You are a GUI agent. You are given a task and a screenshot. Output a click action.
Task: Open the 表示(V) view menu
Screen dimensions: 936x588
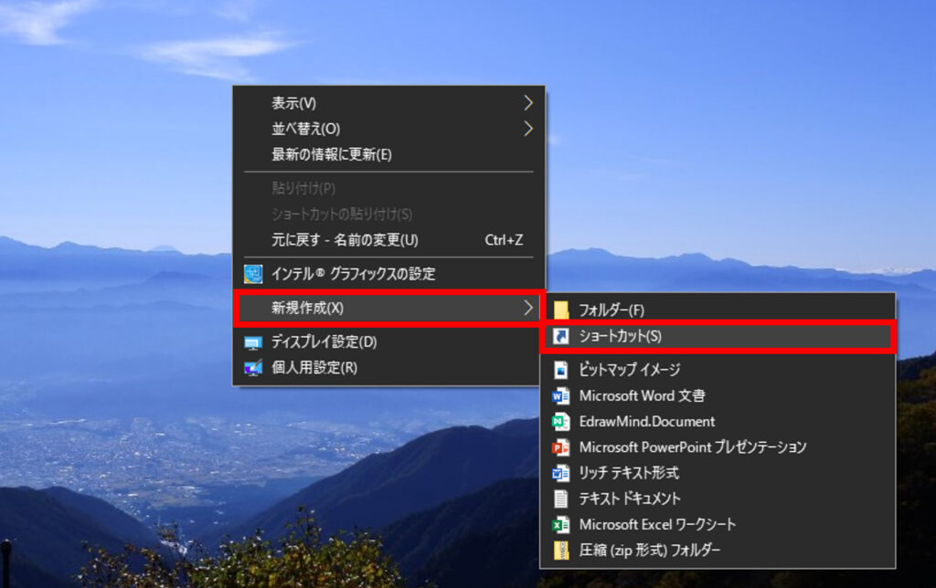388,103
